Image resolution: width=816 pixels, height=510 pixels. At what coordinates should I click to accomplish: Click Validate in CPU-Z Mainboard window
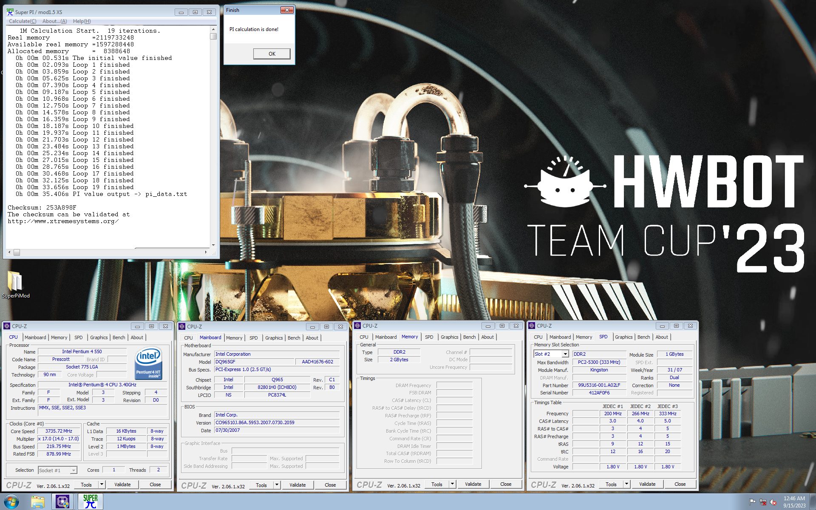coord(297,485)
